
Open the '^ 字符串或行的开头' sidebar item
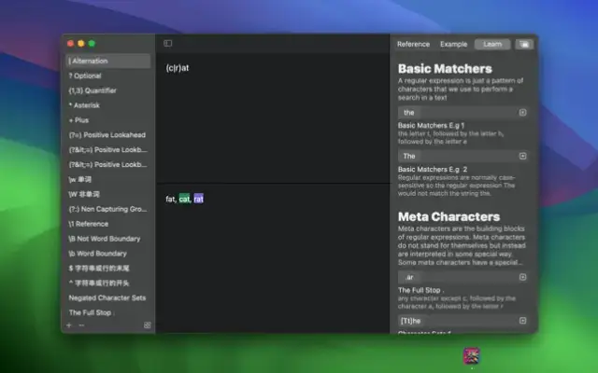[x=108, y=283]
